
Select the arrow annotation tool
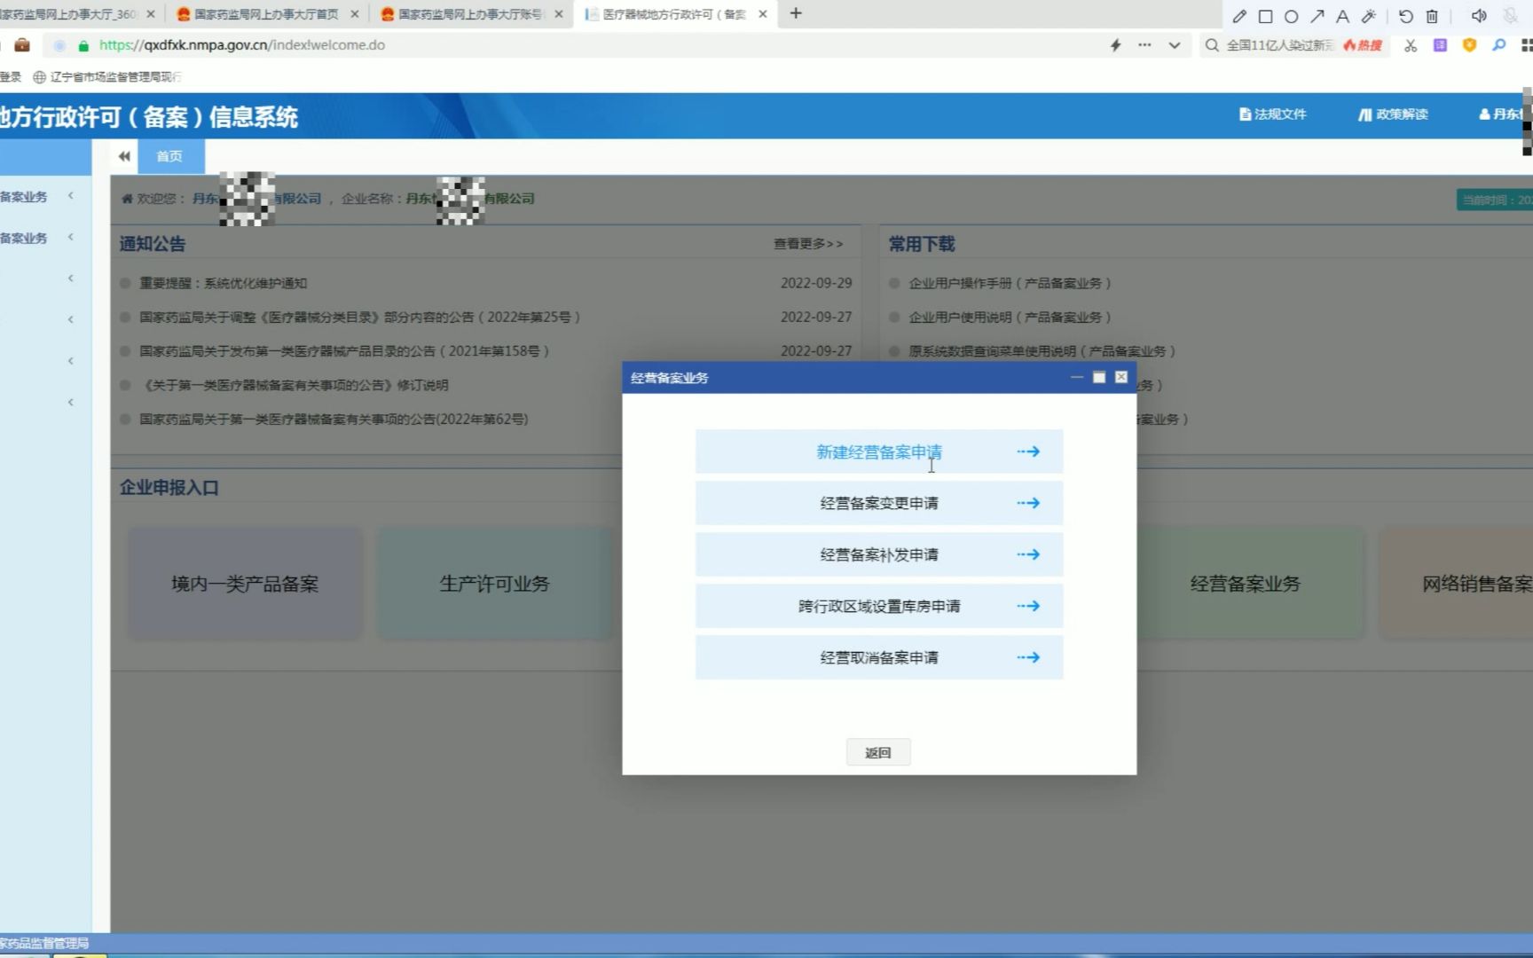[1316, 16]
